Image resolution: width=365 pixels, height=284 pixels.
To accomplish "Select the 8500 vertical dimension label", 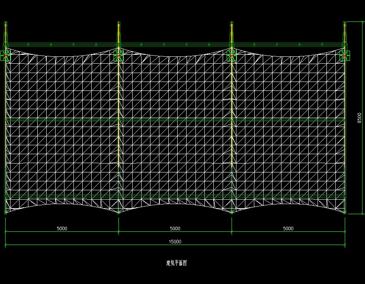I will click(359, 118).
